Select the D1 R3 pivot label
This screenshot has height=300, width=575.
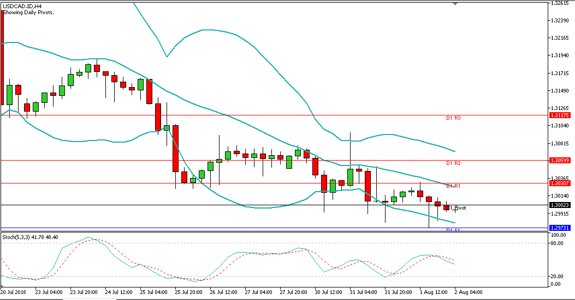(453, 118)
